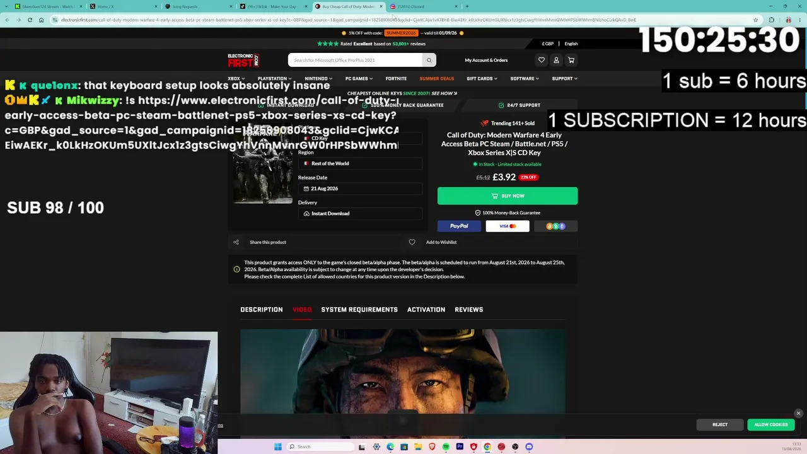Click the taskbar clock and date
The image size is (807, 454).
pyautogui.click(x=792, y=446)
